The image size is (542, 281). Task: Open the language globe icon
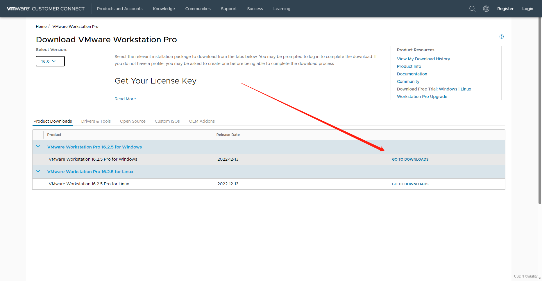pos(486,9)
